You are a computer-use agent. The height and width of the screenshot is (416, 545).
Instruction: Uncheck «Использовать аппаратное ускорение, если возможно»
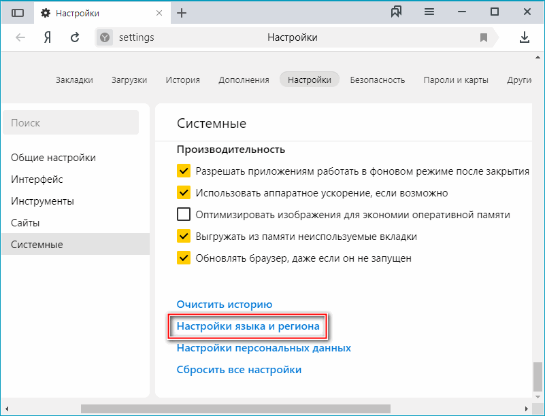click(x=183, y=192)
